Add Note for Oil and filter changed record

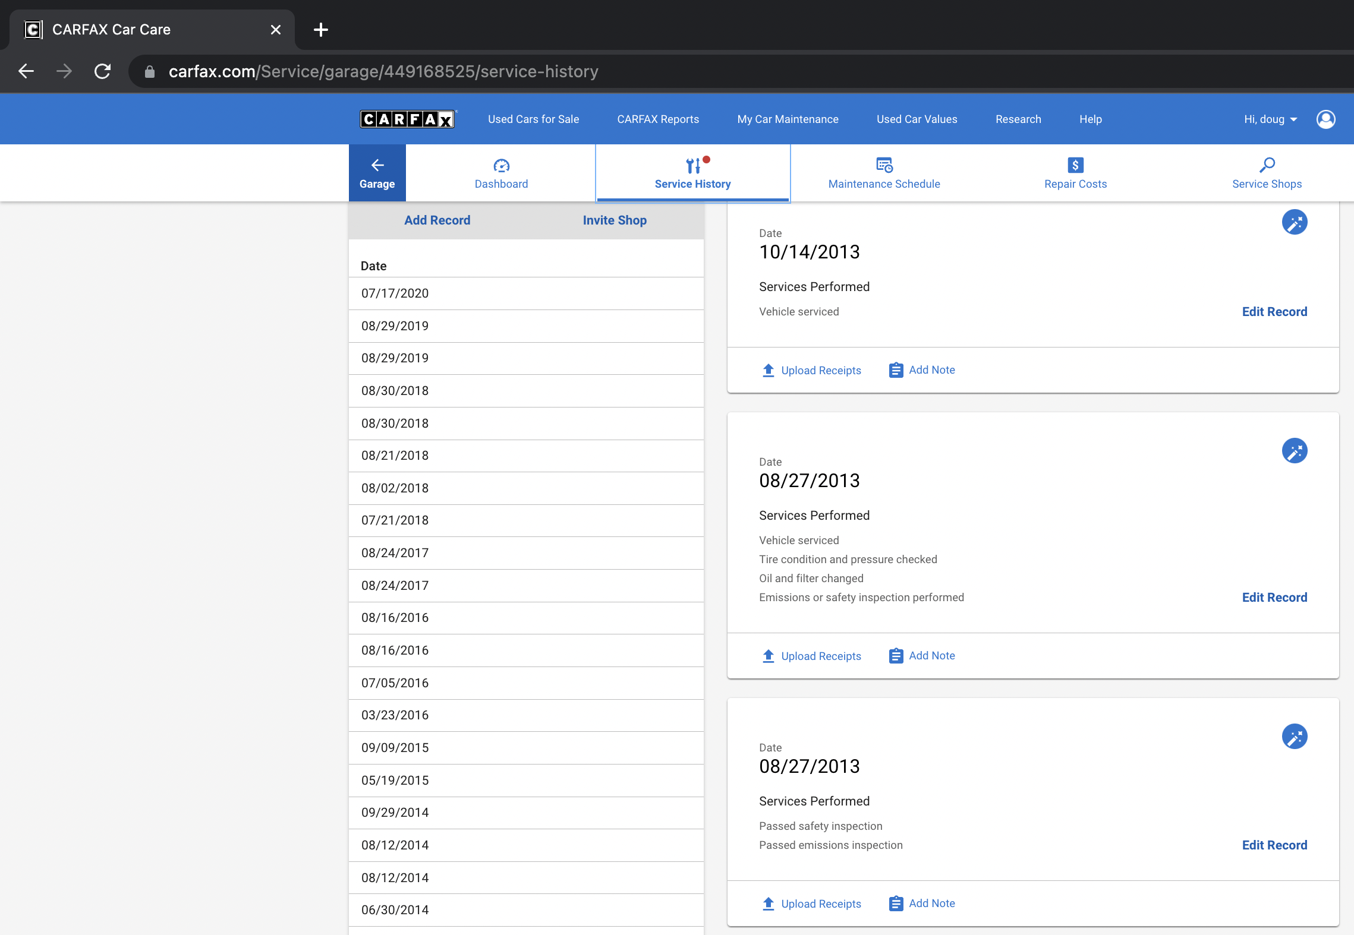pyautogui.click(x=922, y=656)
